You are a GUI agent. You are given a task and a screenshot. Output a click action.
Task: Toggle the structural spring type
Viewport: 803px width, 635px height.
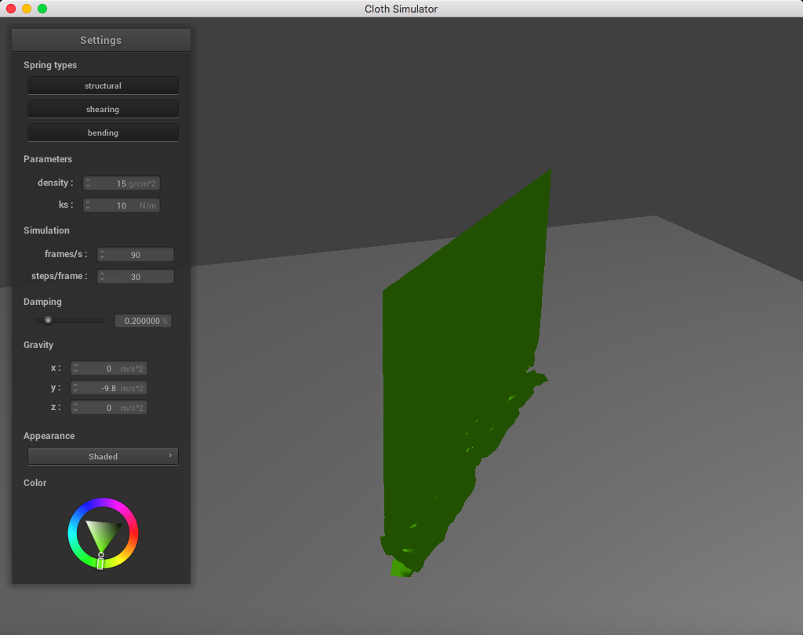pyautogui.click(x=103, y=85)
